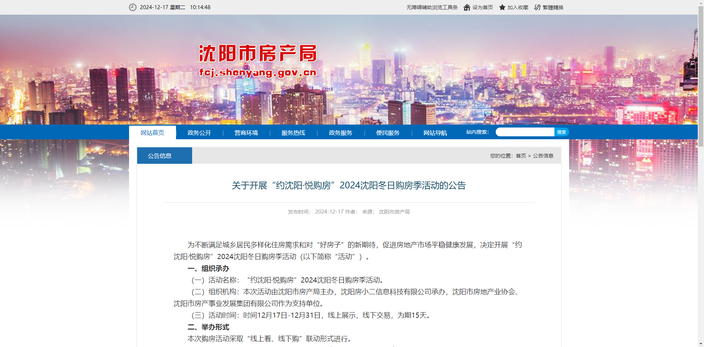The width and height of the screenshot is (704, 347).
Task: Open the 政务服务 navigation item
Action: click(x=340, y=133)
